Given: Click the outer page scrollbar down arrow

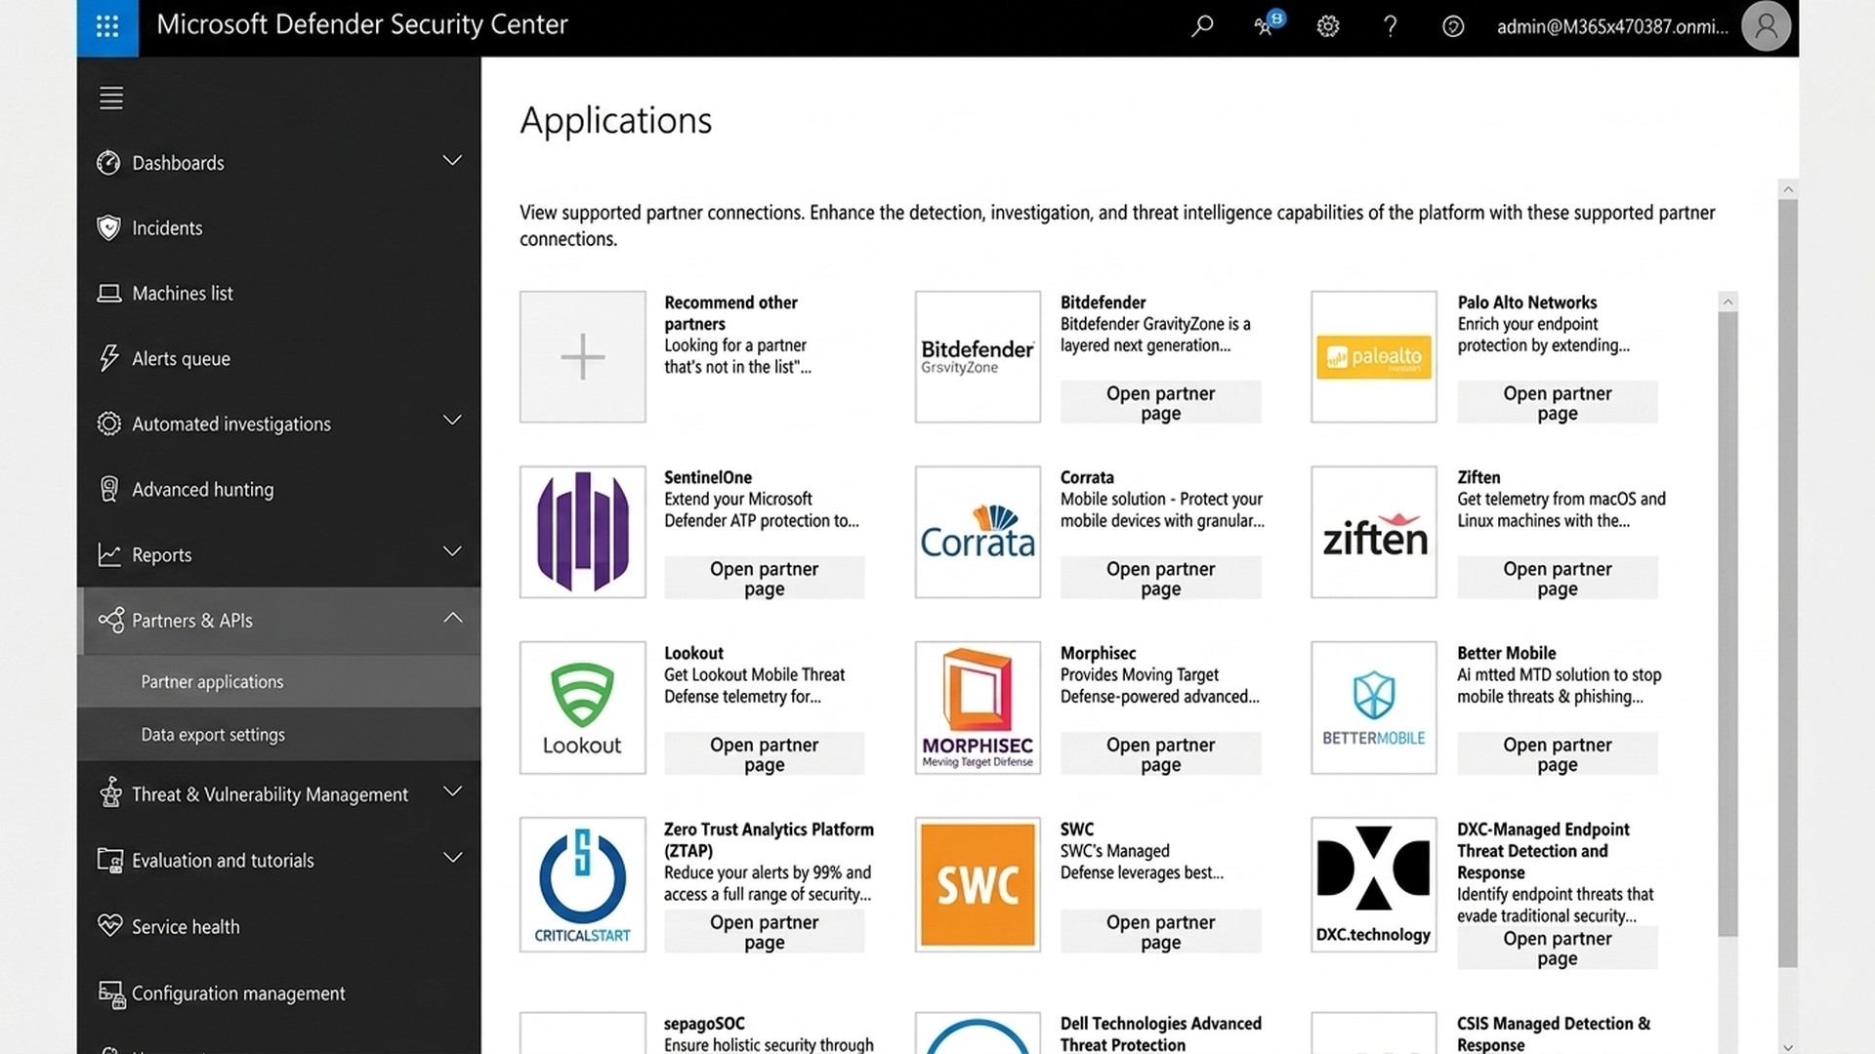Looking at the screenshot, I should coord(1787,1046).
